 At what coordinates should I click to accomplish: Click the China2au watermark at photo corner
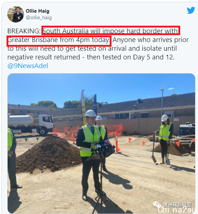(x=177, y=210)
